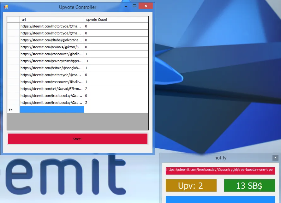Click the green '13 SB$' label in notify
This screenshot has width=281, height=203.
tap(249, 185)
